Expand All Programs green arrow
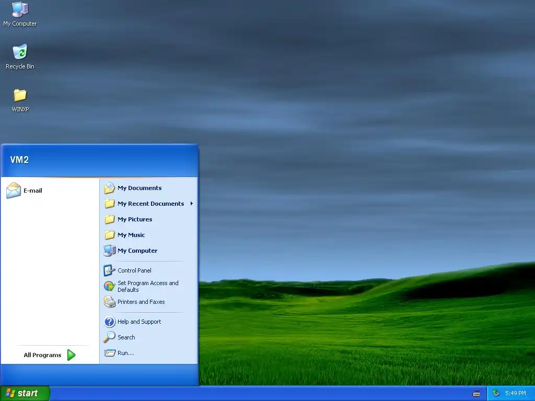 (x=71, y=355)
